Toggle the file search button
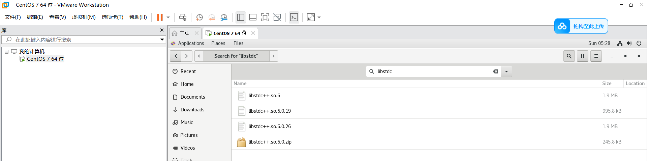Viewport: 647px width, 161px height. pyautogui.click(x=569, y=56)
